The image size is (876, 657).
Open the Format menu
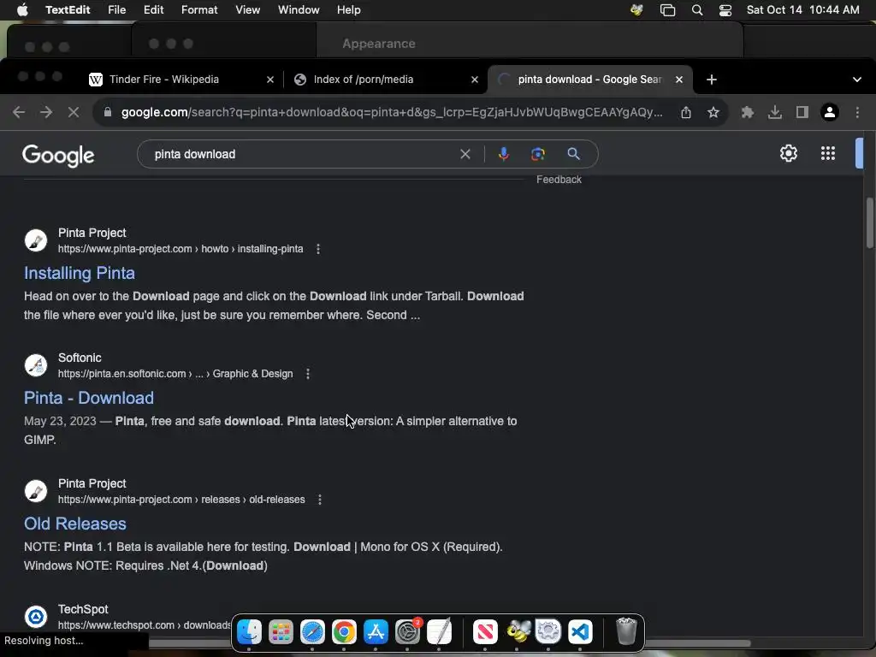coord(199,10)
